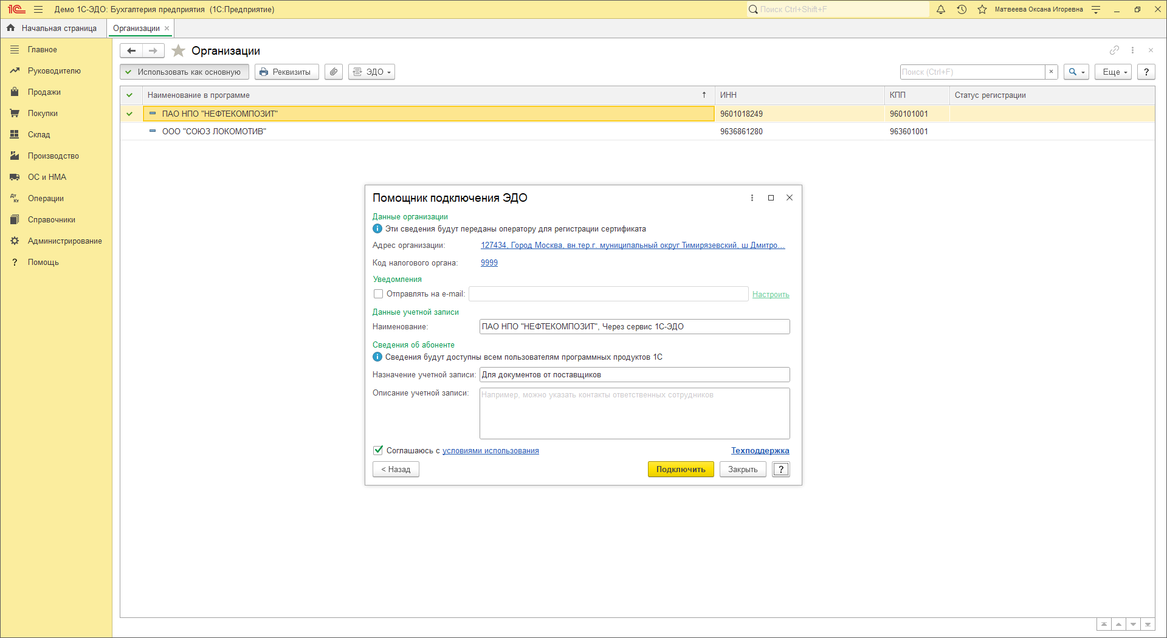Open the hamburger main menu icon
The width and height of the screenshot is (1167, 638).
38,10
